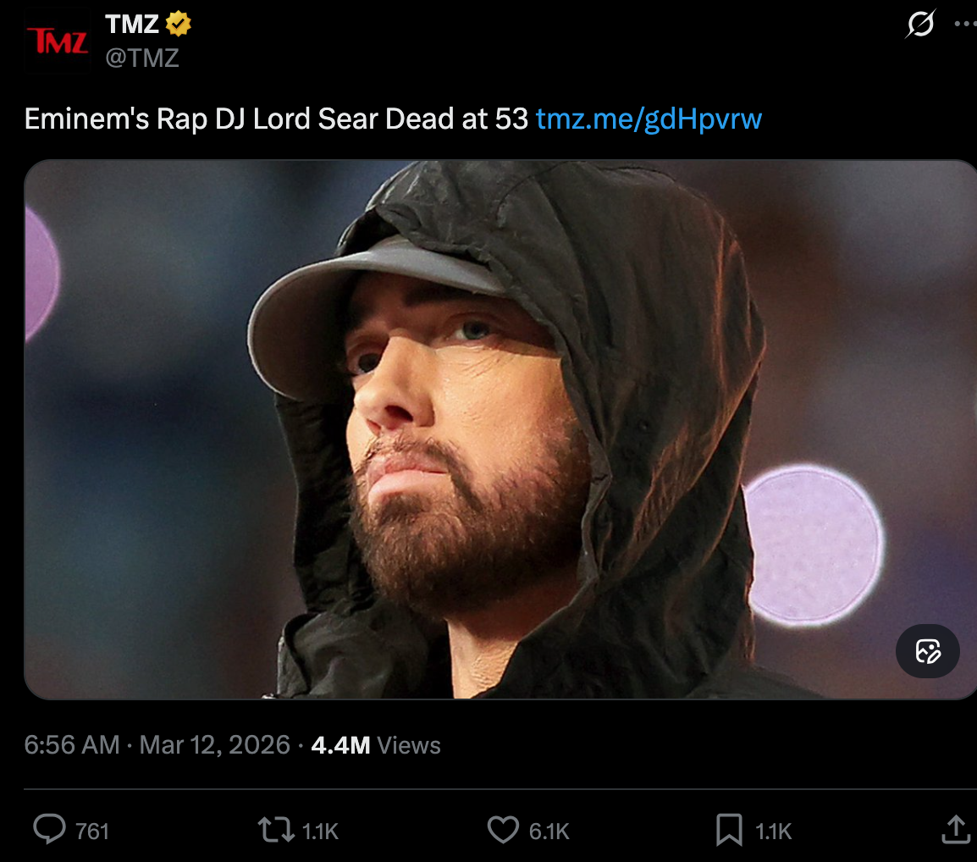This screenshot has height=862, width=977.
Task: Open the hooded man photo
Action: 500,429
